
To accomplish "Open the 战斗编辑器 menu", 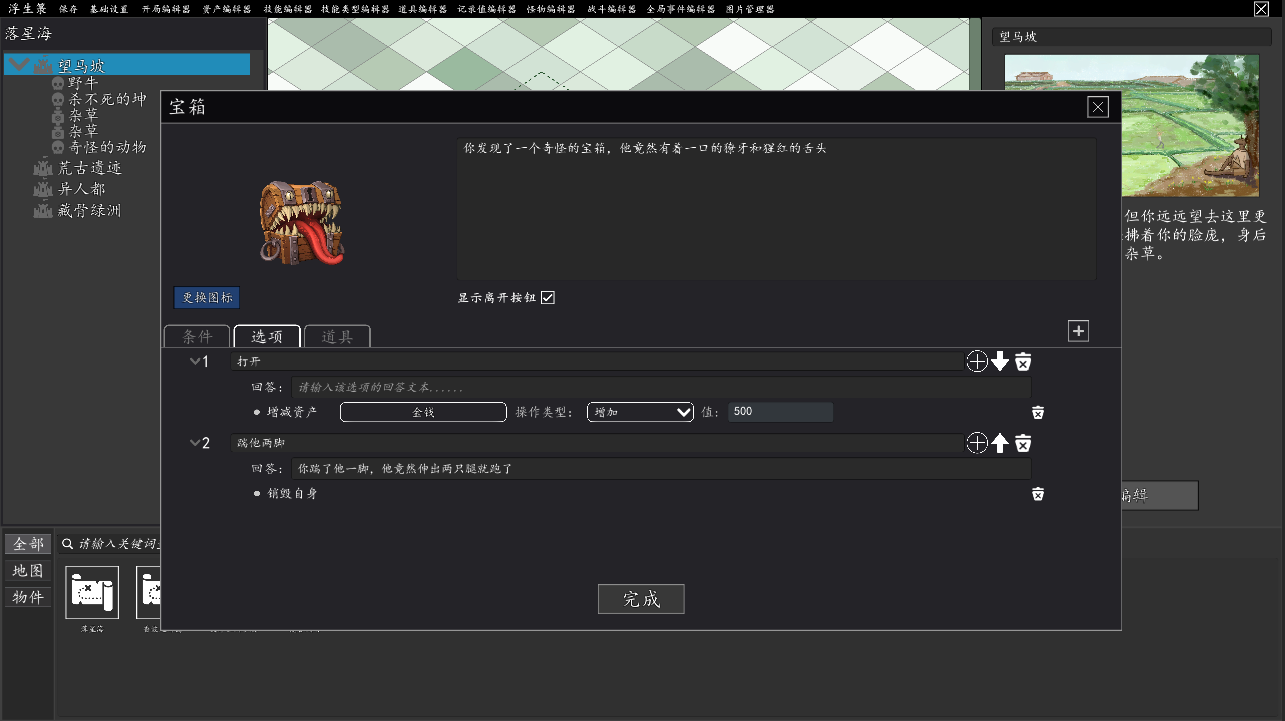I will tap(612, 9).
